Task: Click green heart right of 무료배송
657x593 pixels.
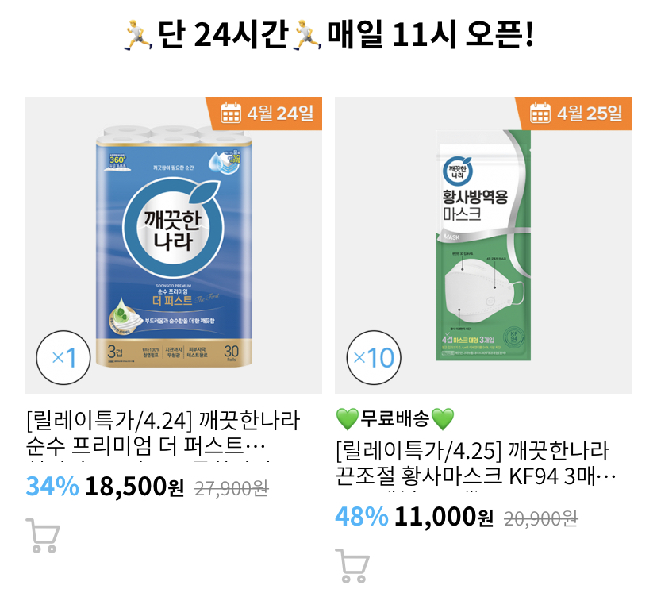Action: point(442,417)
